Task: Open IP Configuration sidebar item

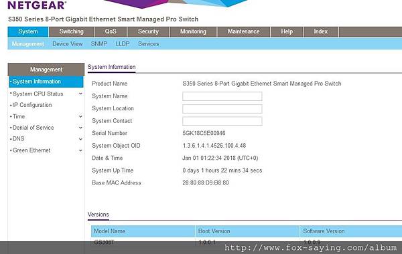Action: (x=32, y=105)
